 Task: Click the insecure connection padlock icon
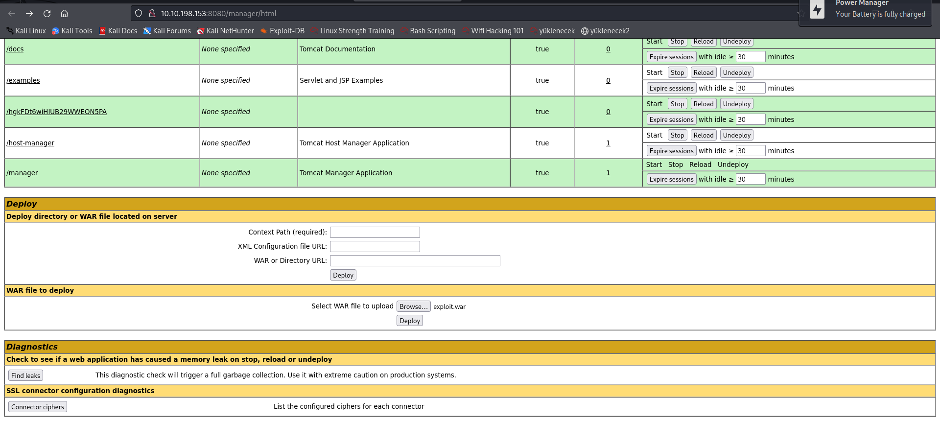tap(152, 14)
